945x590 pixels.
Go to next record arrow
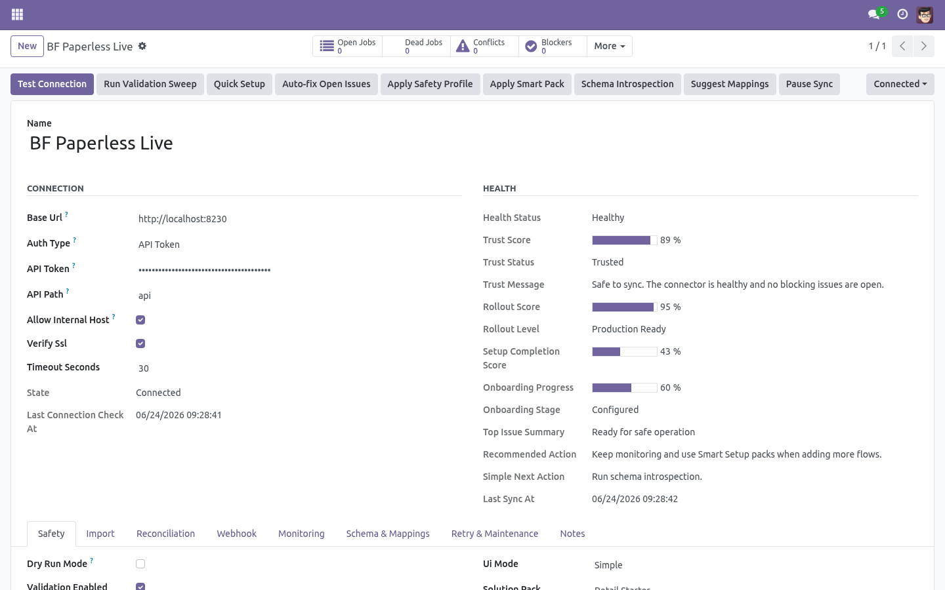click(924, 46)
